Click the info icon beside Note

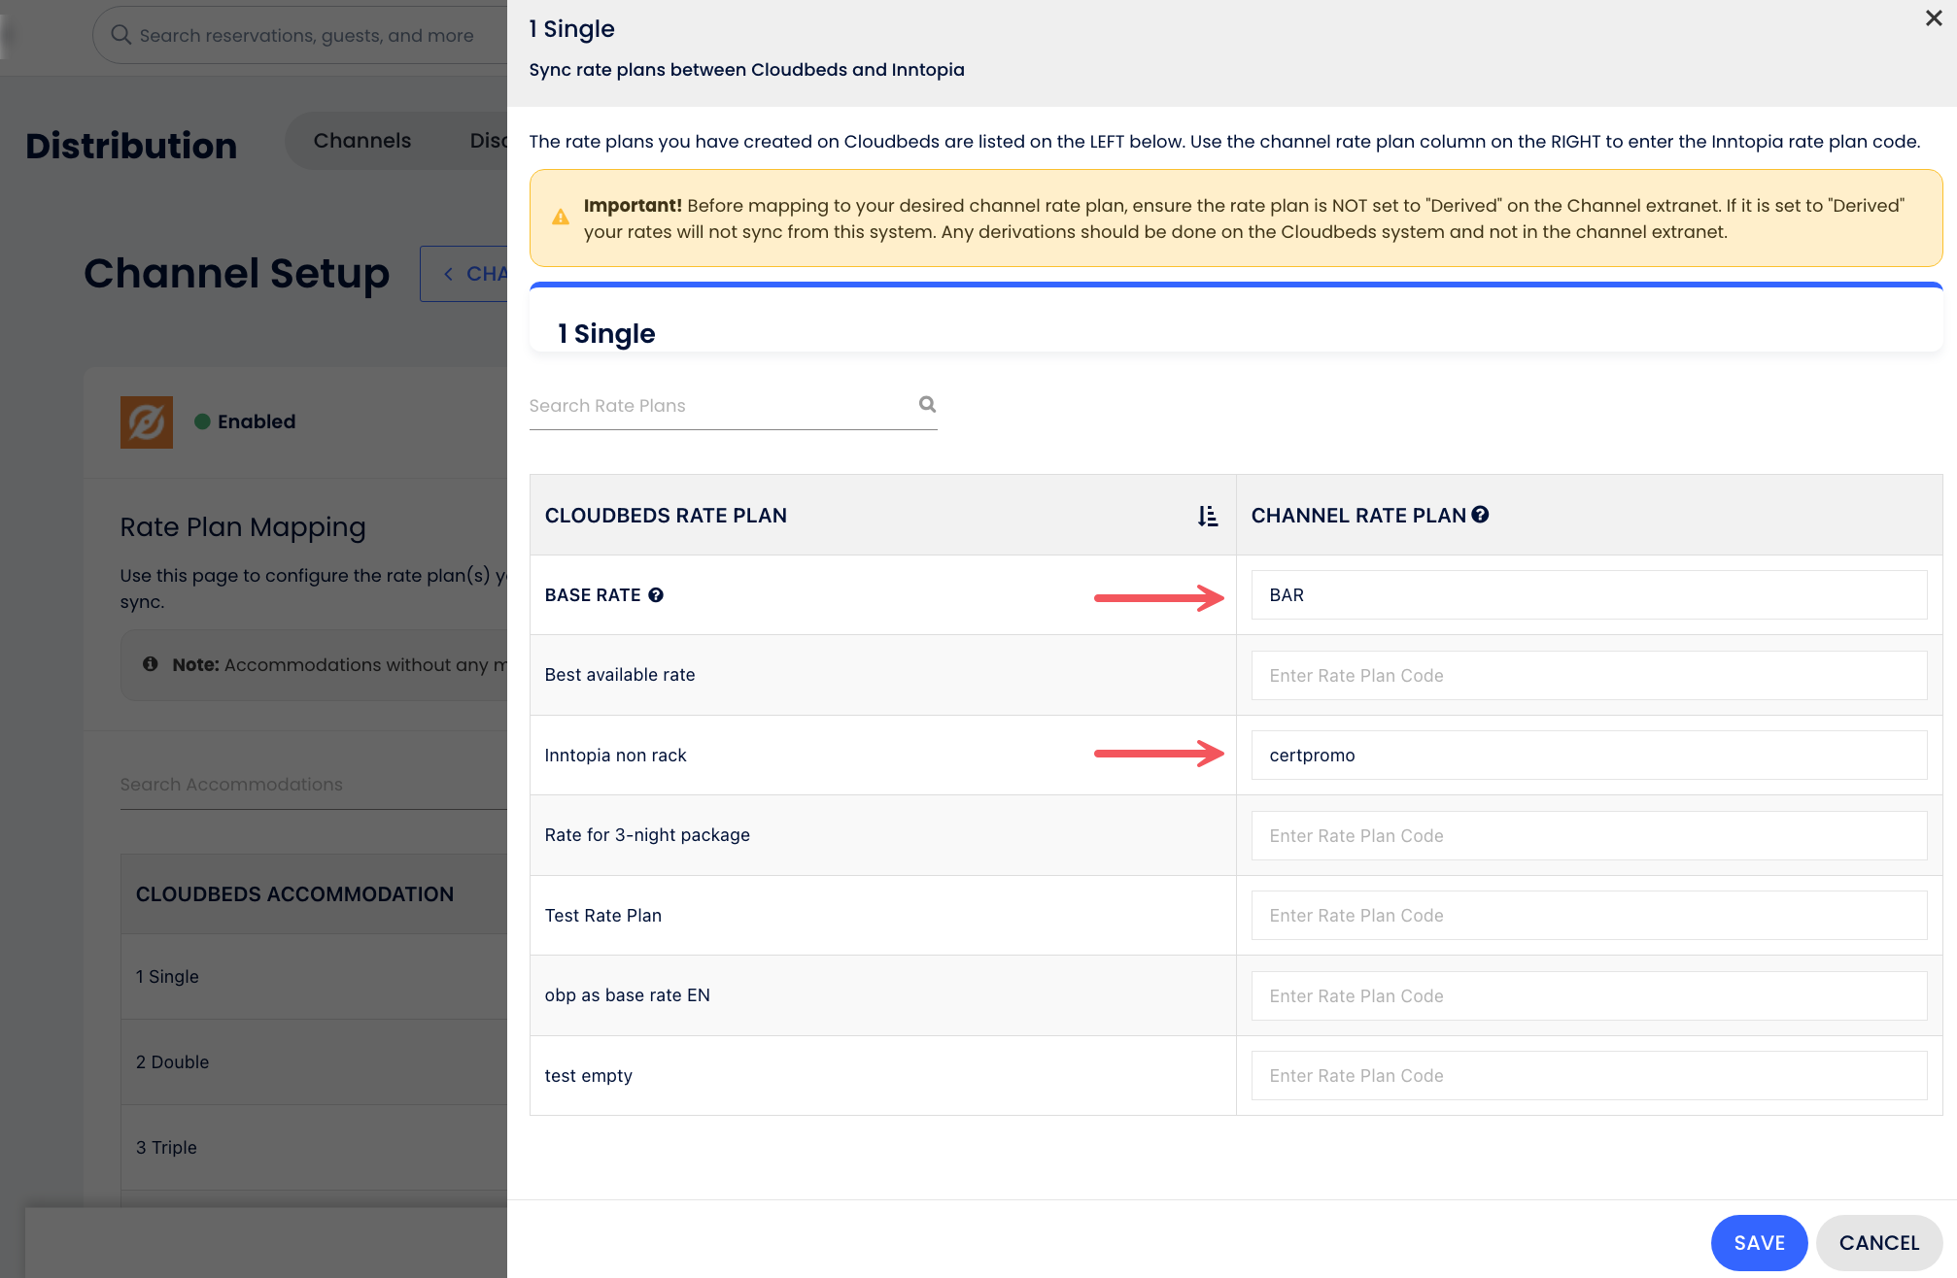[150, 664]
